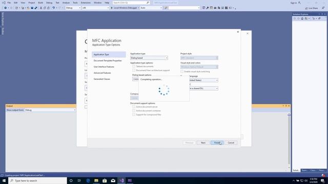Screen dimensions: 328x184
Task: Open the Mail app from the taskbar
Action: (x=113, y=180)
